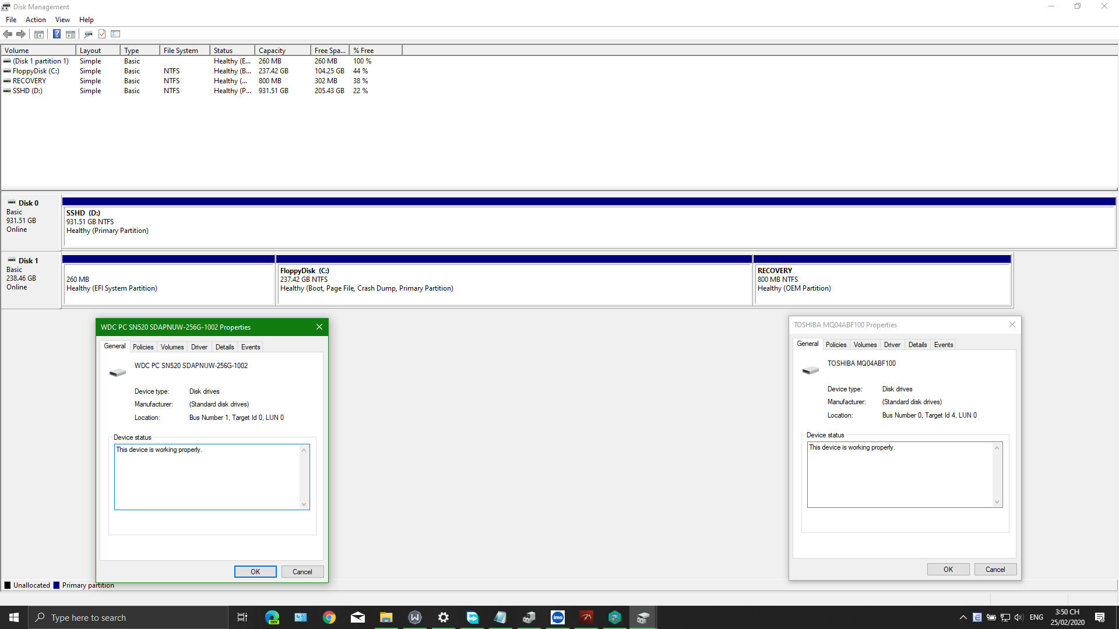1119x629 pixels.
Task: Open the Mail app from taskbar
Action: point(358,617)
